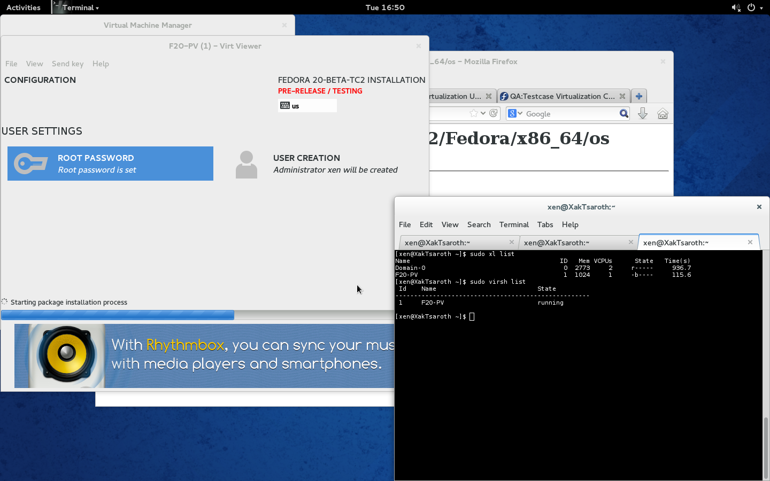Click the keyboard layout us indicator
This screenshot has height=481, width=770.
pos(307,106)
